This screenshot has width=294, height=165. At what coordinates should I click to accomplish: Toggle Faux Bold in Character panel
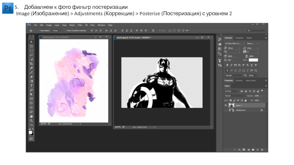click(x=227, y=65)
